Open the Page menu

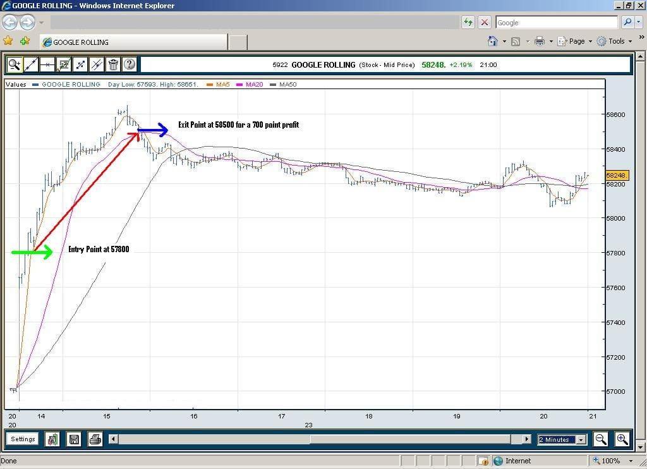click(574, 41)
